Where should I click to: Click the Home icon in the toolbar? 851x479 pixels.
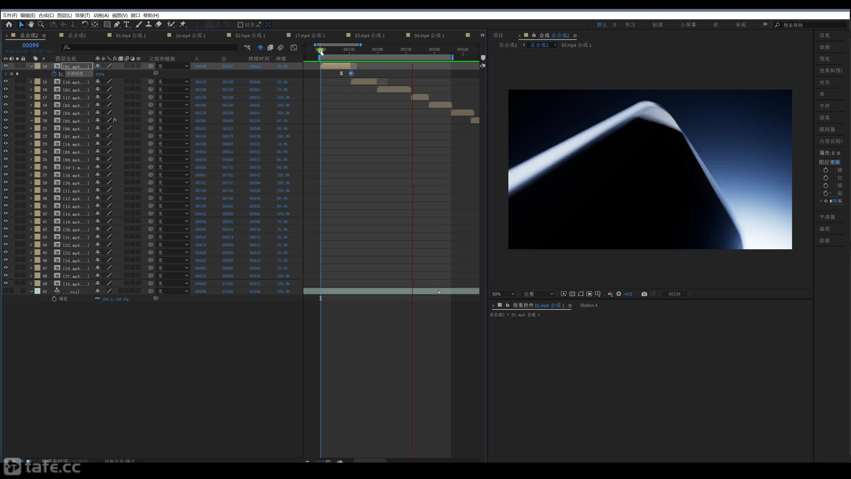click(9, 24)
